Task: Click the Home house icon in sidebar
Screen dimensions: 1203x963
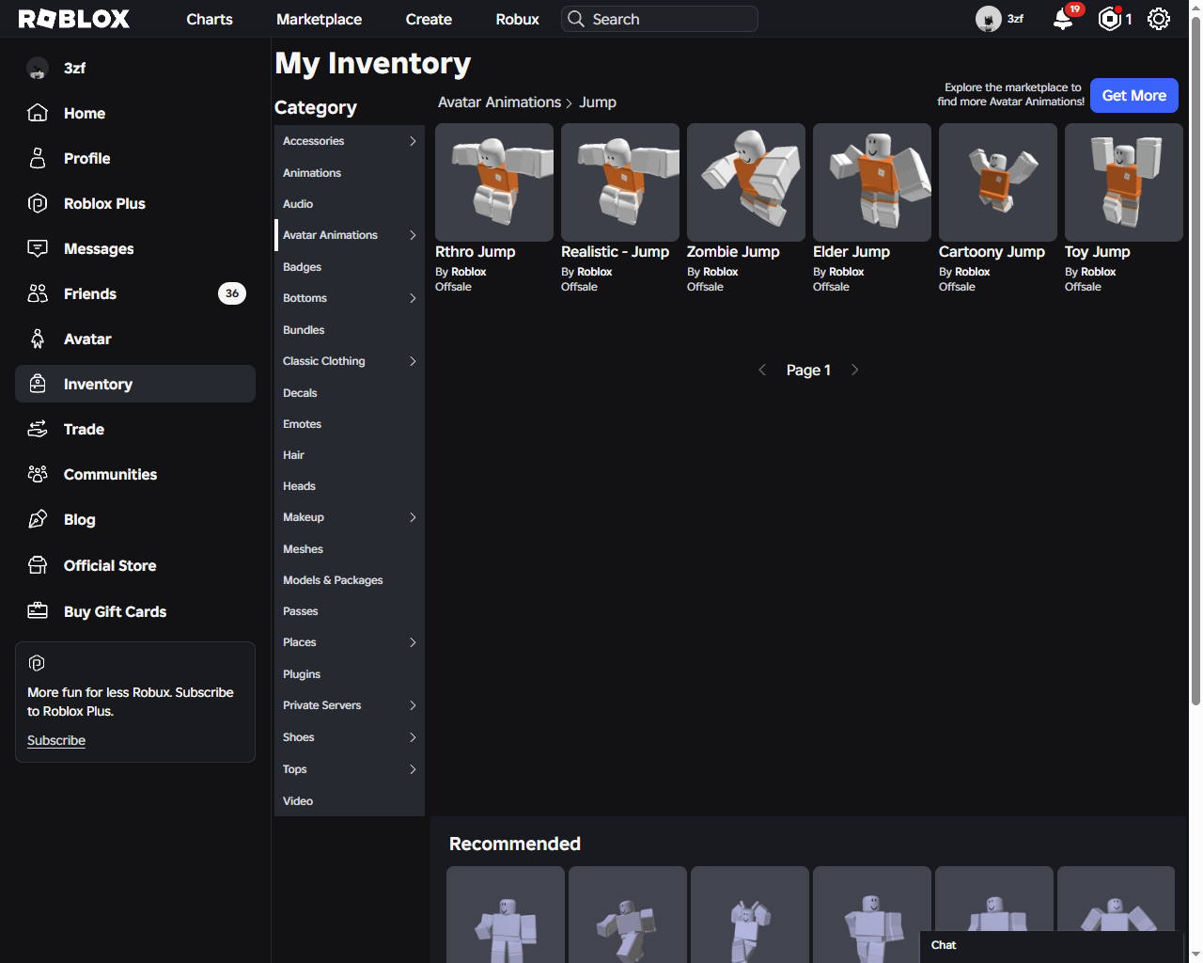Action: 38,113
